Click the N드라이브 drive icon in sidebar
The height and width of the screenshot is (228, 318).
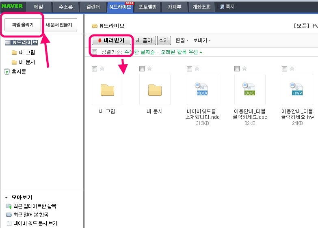[8, 42]
